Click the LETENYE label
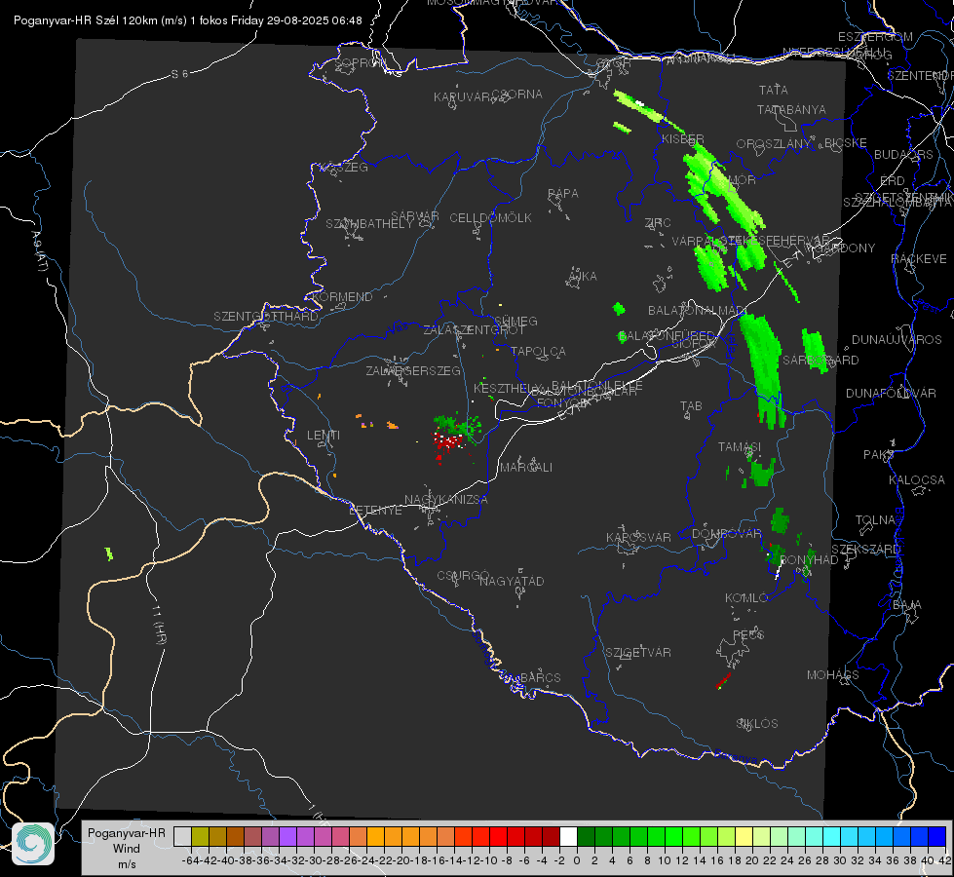Screen dimensions: 954x877 point(375,511)
